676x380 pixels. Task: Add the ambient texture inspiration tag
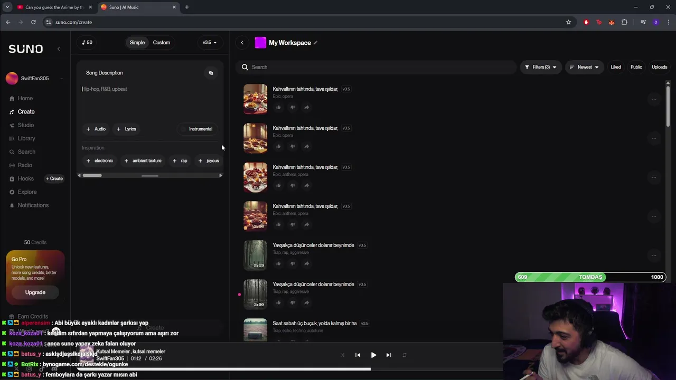(143, 160)
